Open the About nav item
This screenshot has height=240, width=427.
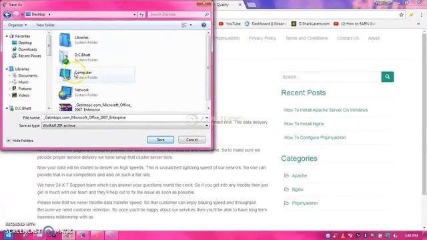(374, 39)
